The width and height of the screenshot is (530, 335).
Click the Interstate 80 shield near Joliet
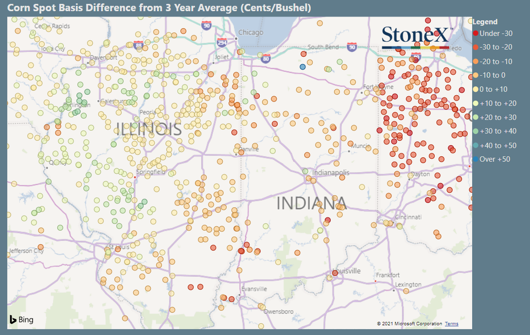pyautogui.click(x=266, y=58)
